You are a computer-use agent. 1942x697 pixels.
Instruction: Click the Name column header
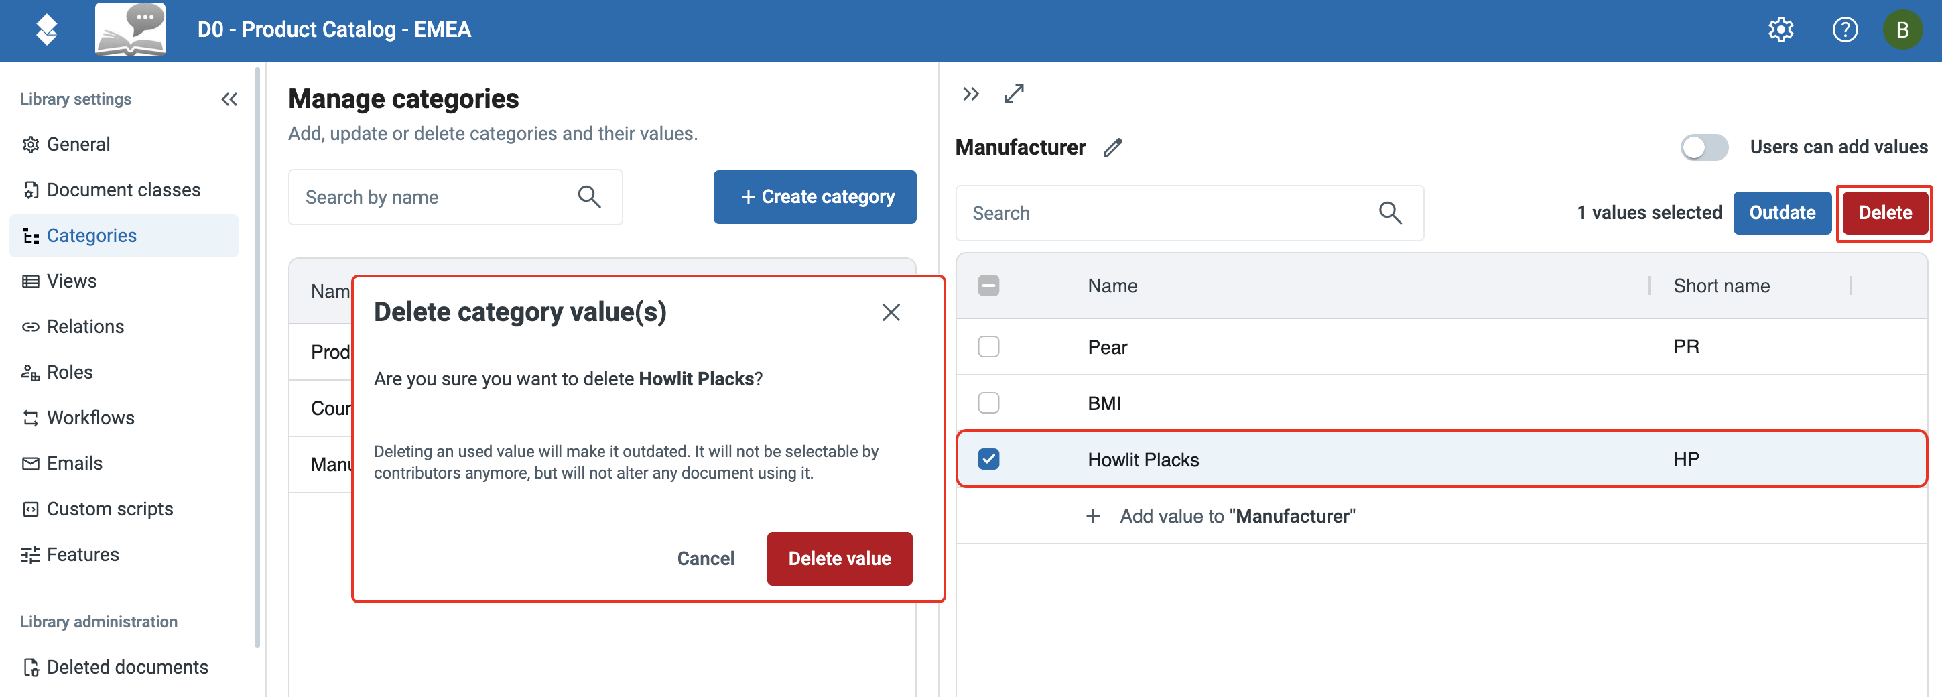[1112, 286]
